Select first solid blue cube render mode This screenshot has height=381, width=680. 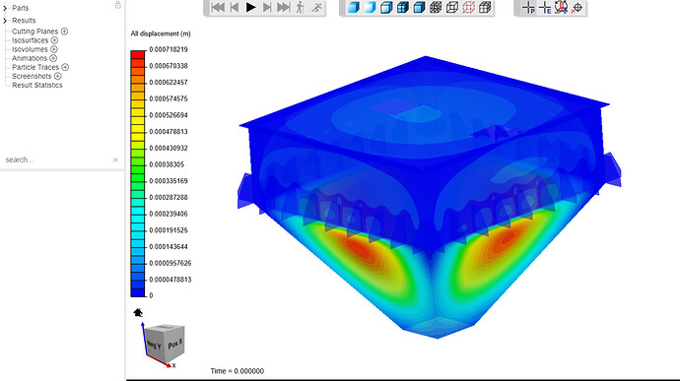[x=354, y=7]
